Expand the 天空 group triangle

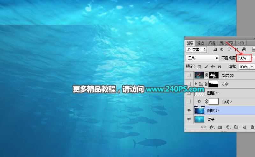coord(196,84)
